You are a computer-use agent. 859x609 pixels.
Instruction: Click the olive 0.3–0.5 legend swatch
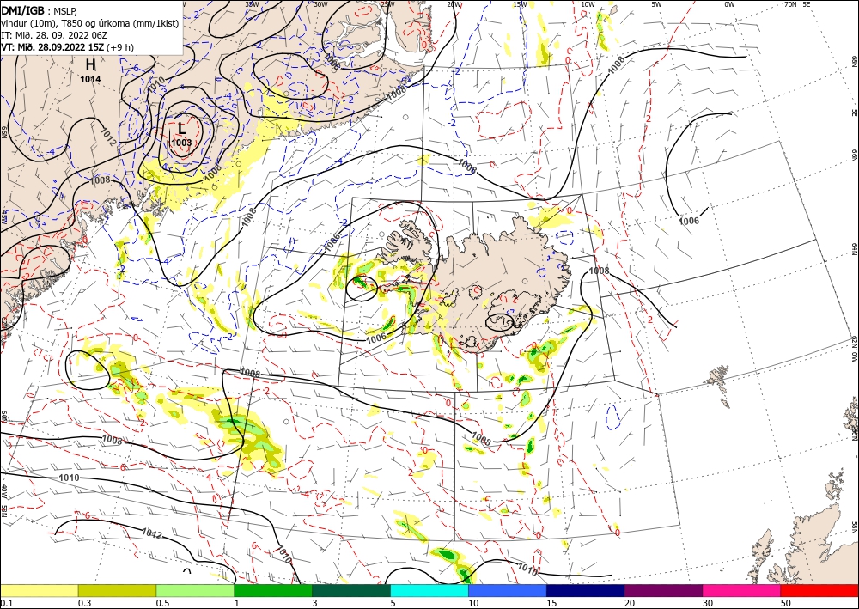pyautogui.click(x=117, y=590)
